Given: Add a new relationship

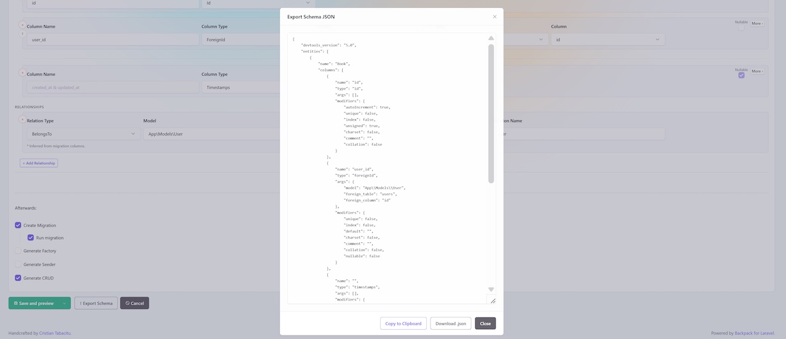Looking at the screenshot, I should [x=39, y=163].
